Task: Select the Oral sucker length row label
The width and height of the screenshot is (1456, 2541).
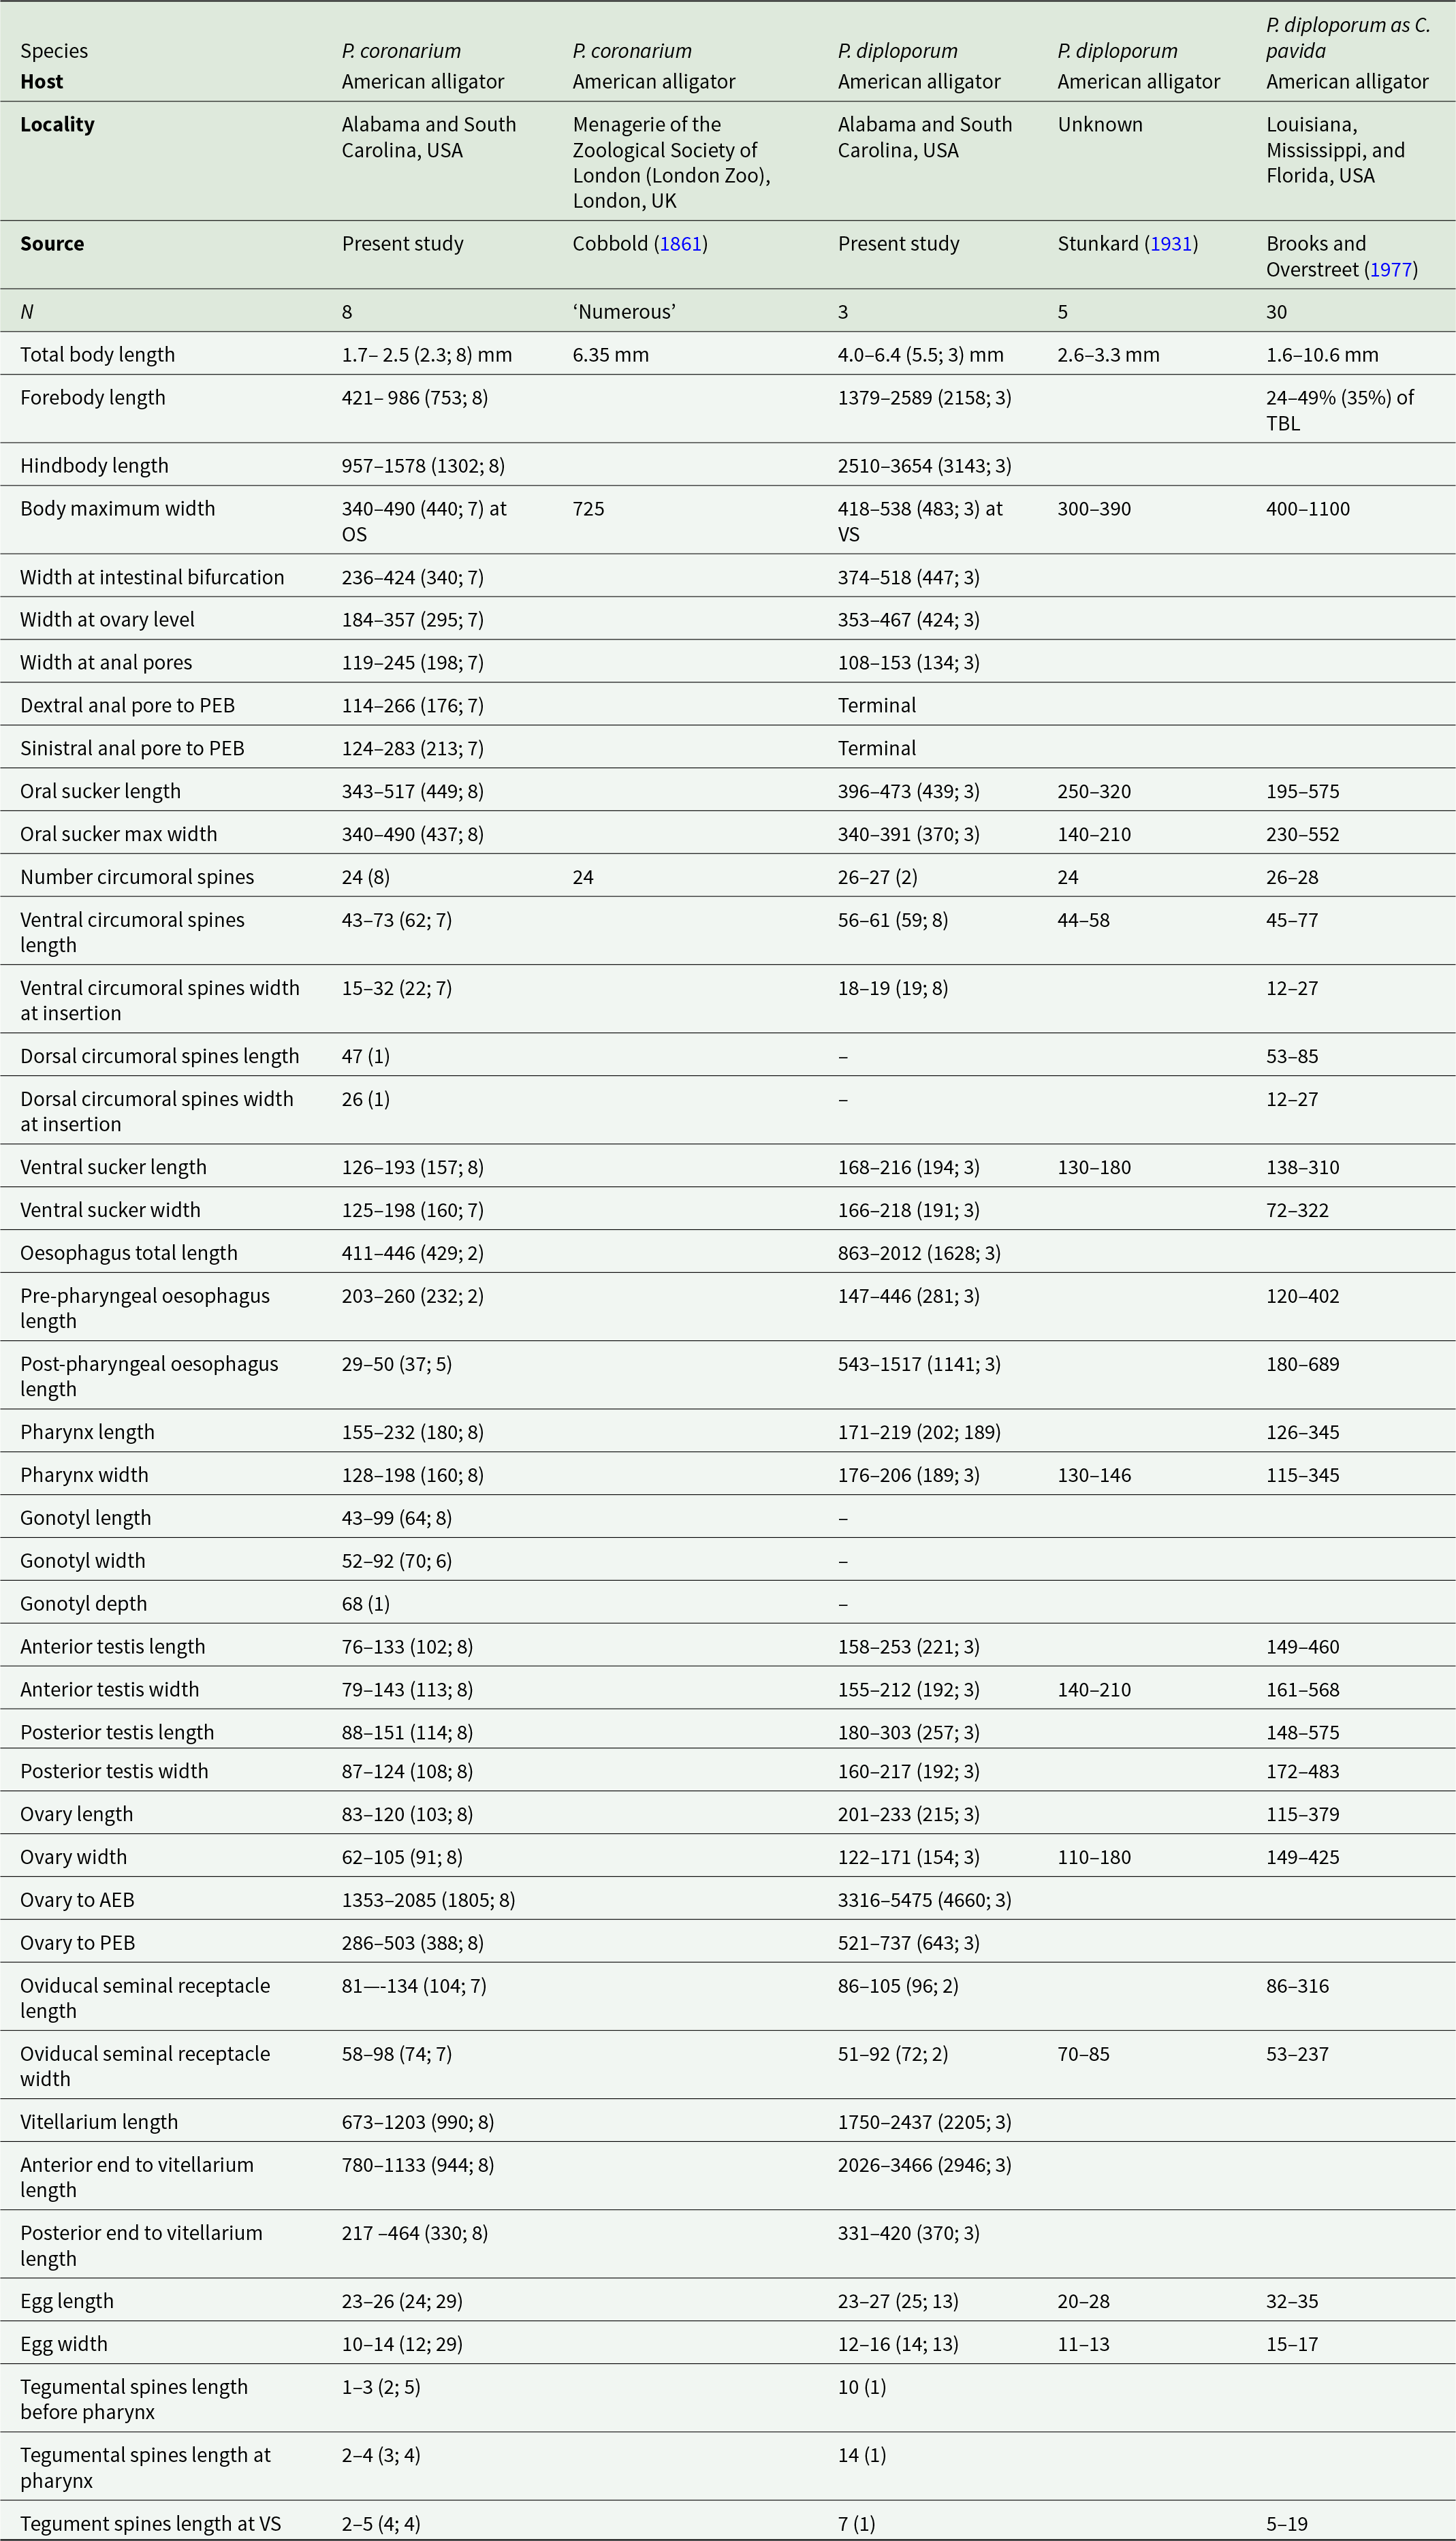Action: (100, 791)
